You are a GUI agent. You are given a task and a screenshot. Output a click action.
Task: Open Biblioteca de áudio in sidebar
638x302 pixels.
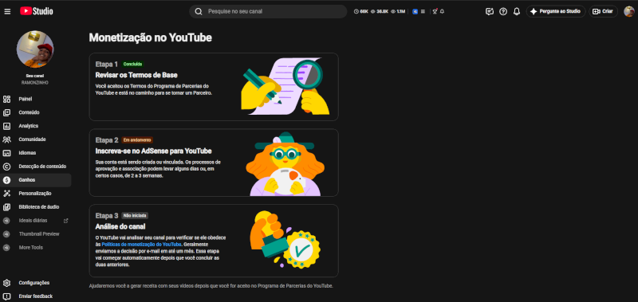(36, 207)
